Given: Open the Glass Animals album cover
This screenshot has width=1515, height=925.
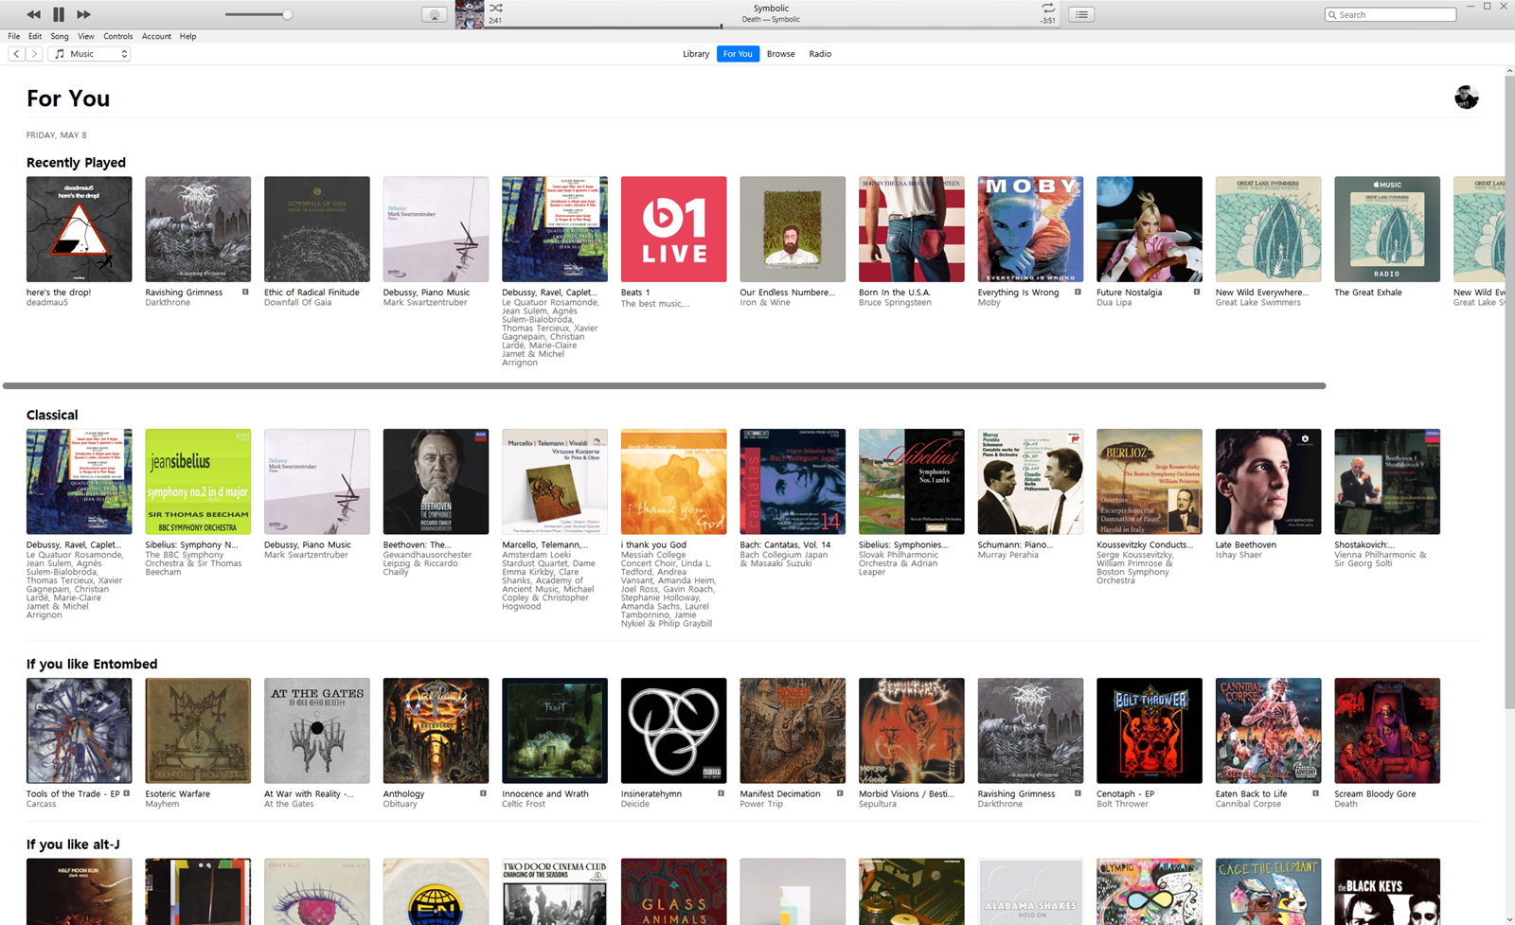Looking at the screenshot, I should click(x=674, y=892).
